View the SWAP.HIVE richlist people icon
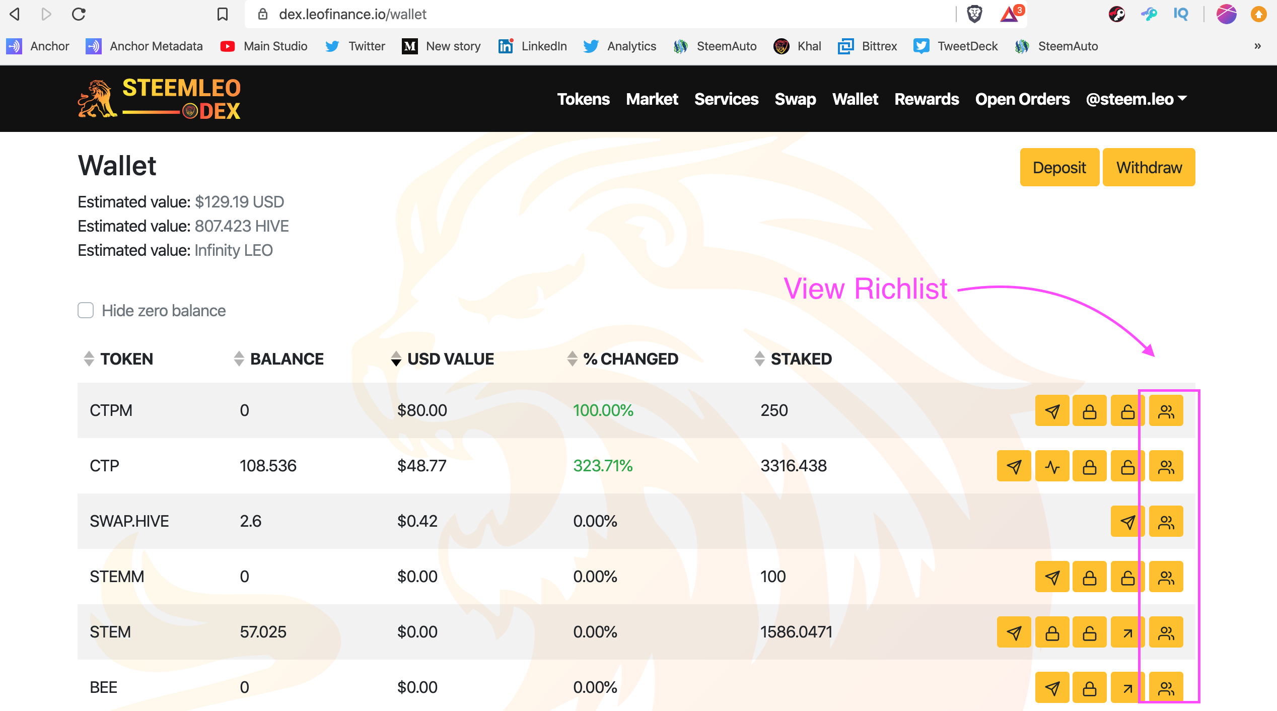 (x=1166, y=521)
